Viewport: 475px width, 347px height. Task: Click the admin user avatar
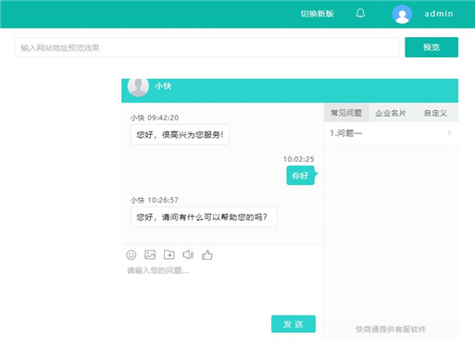(402, 14)
